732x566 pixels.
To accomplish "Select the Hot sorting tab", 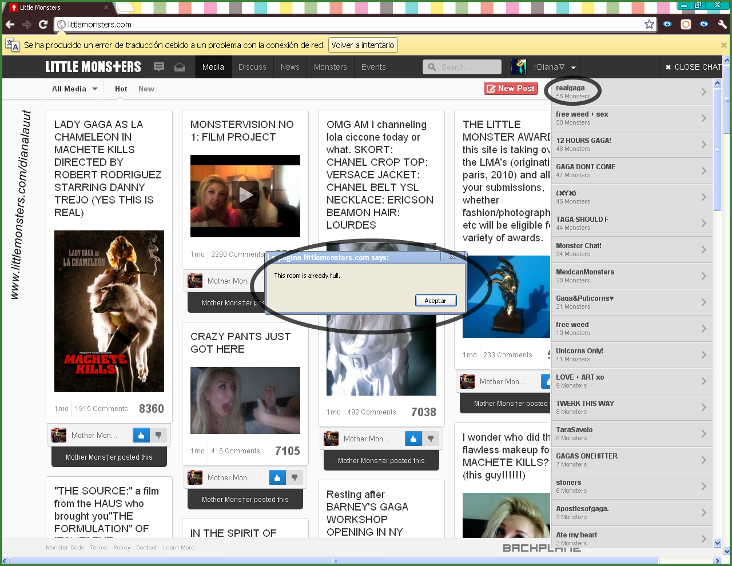I will [121, 89].
